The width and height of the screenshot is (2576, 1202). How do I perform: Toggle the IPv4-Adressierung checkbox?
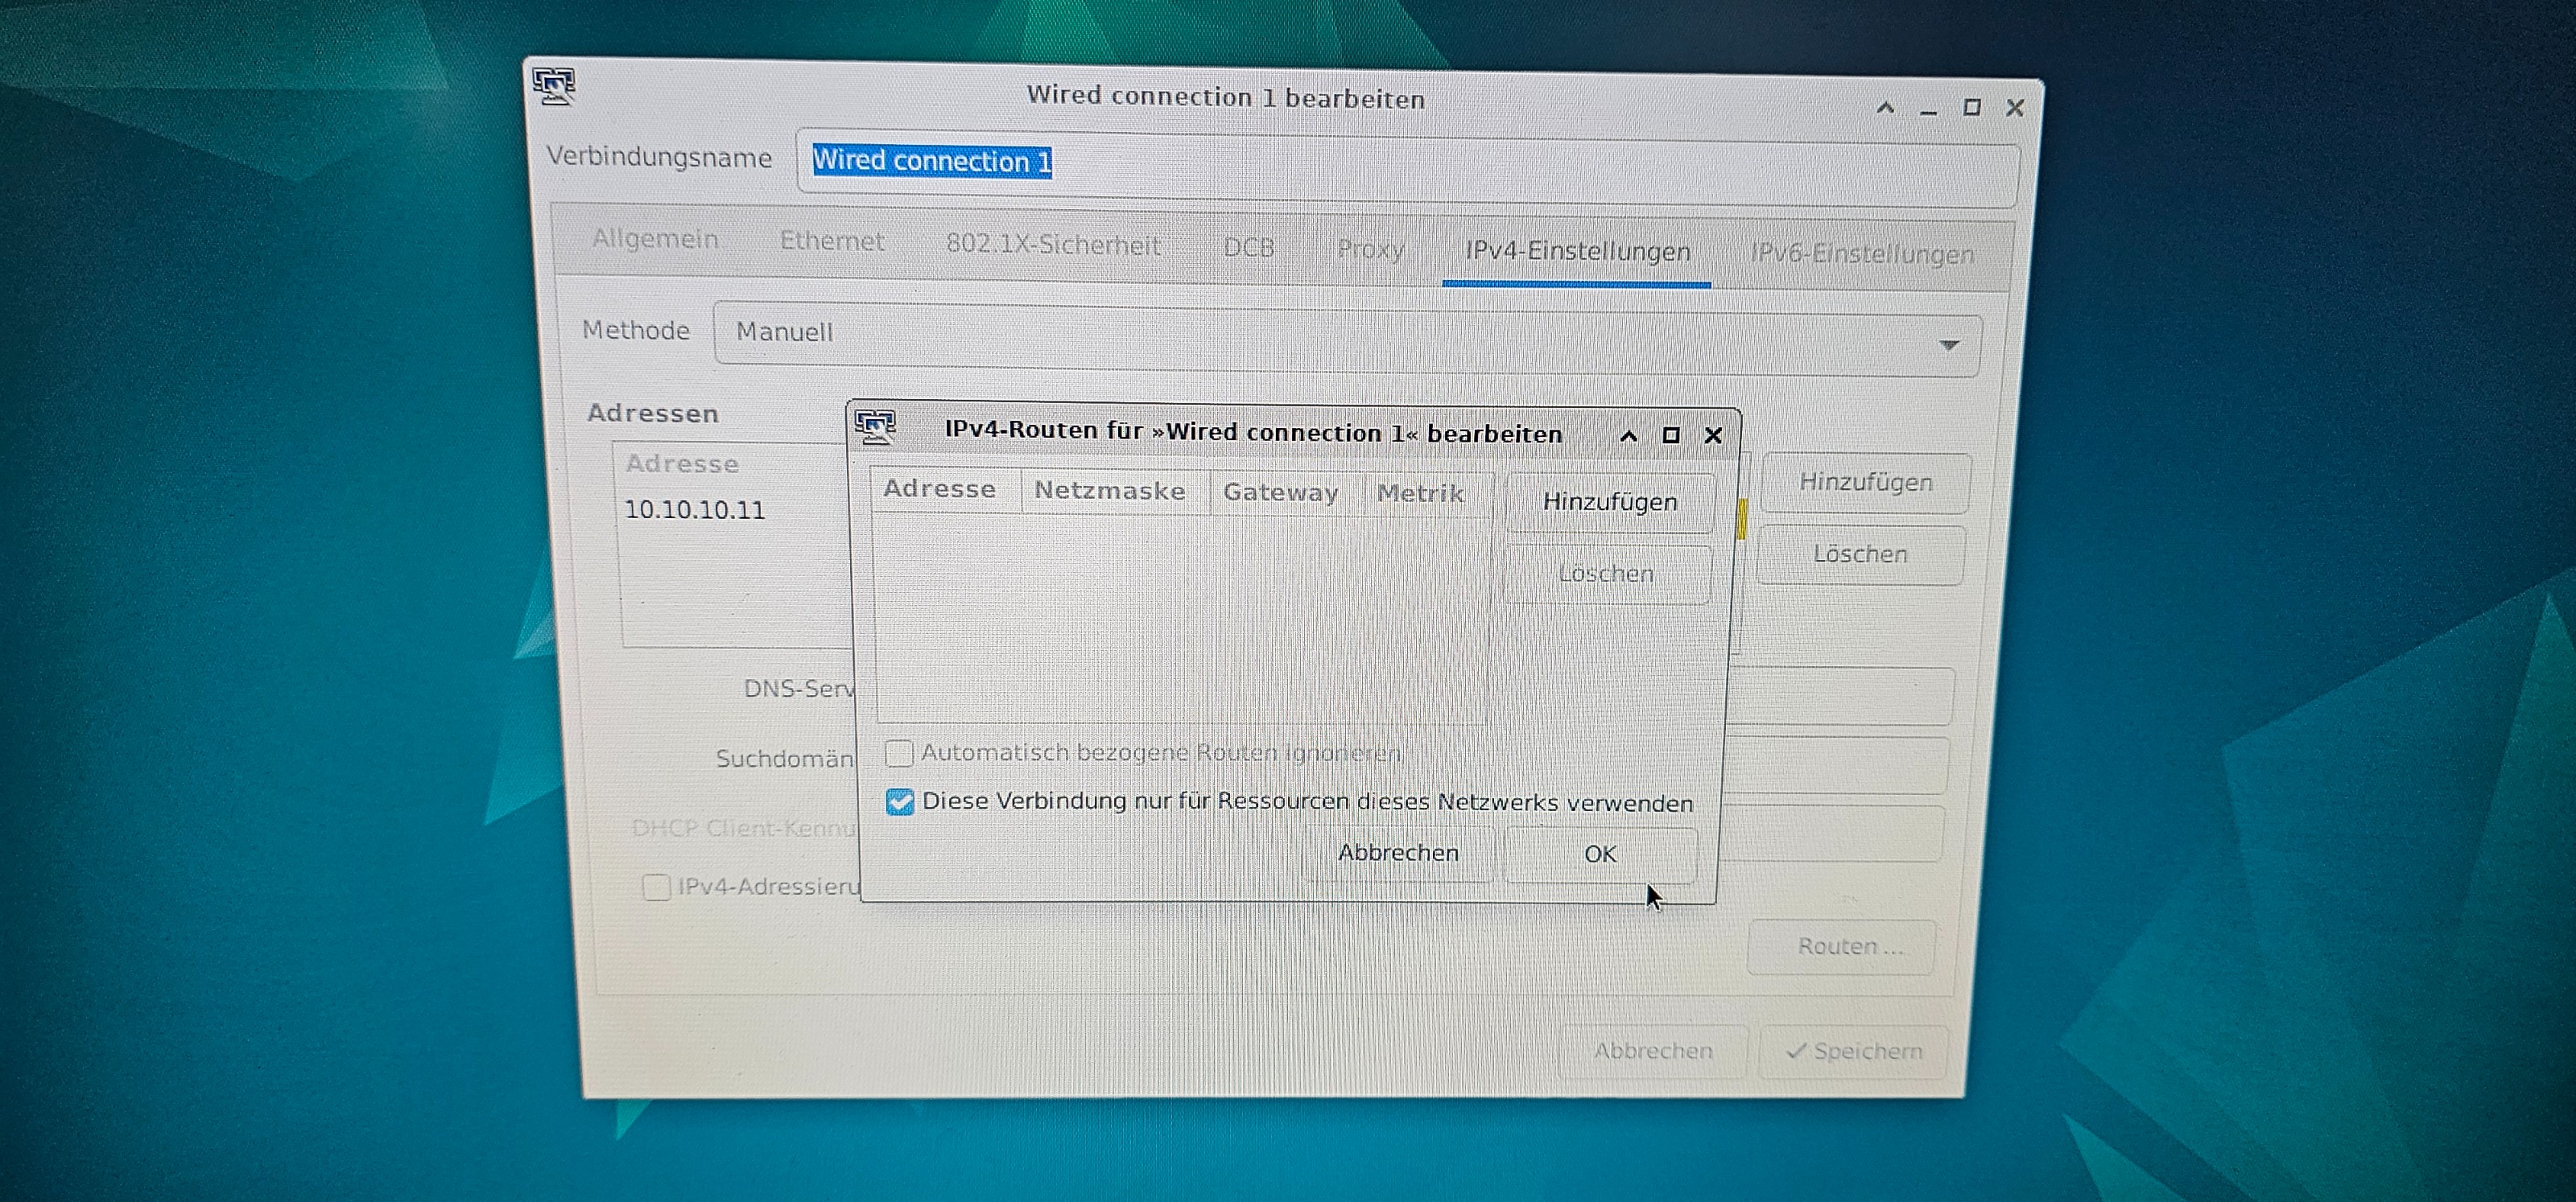[x=656, y=887]
